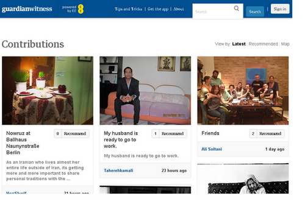Click recommend count 1 on husband card
The image size is (305, 221).
tap(156, 133)
